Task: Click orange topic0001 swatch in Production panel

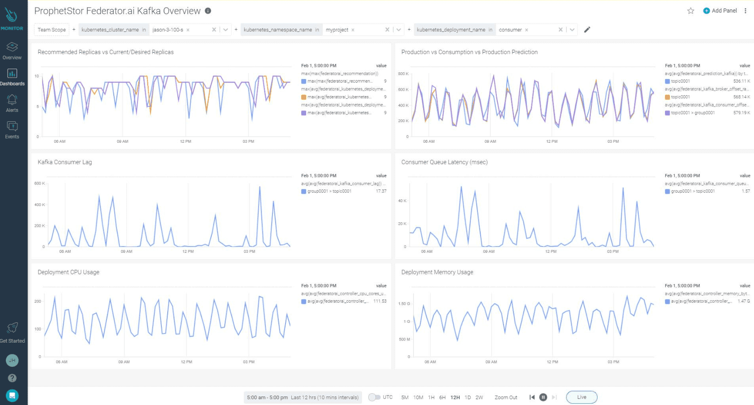Action: (x=668, y=97)
